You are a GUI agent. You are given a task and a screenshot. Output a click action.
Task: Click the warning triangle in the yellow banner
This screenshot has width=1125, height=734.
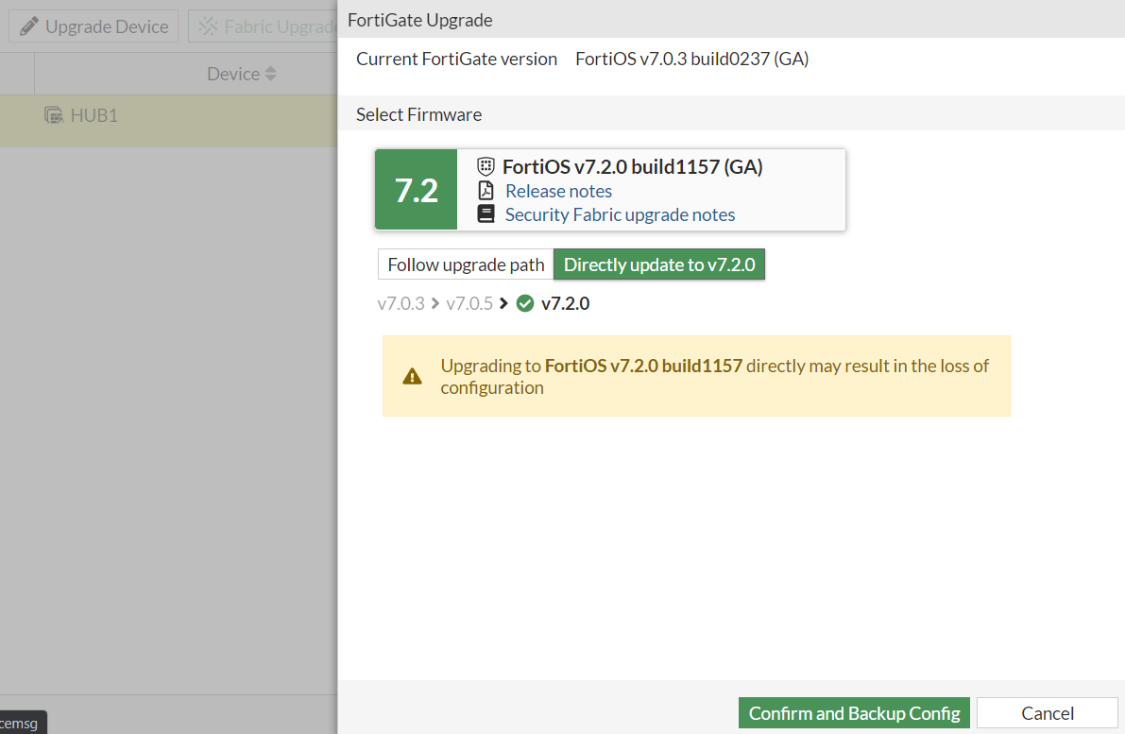click(412, 375)
